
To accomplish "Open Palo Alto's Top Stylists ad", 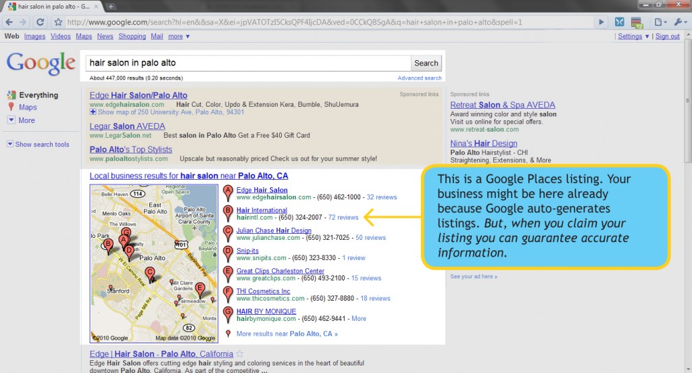I will (x=131, y=149).
